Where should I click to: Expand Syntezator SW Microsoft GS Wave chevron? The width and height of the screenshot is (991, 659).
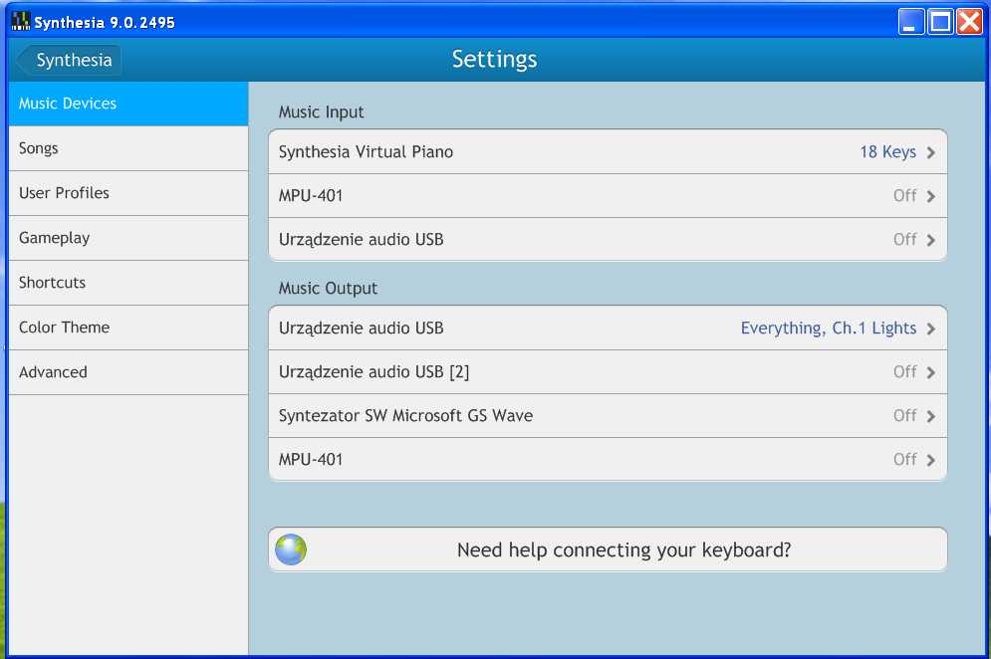pyautogui.click(x=931, y=416)
